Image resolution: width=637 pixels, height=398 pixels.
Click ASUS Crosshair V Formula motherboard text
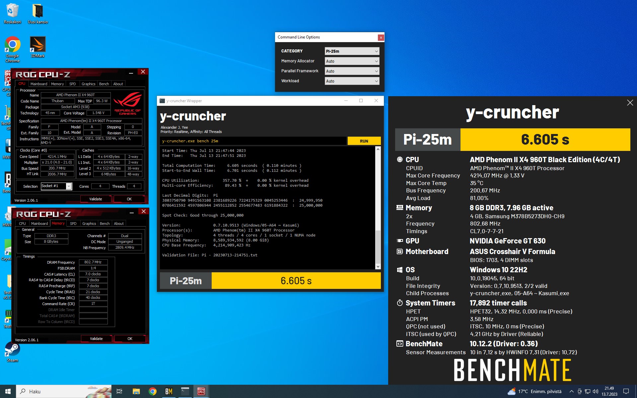512,252
